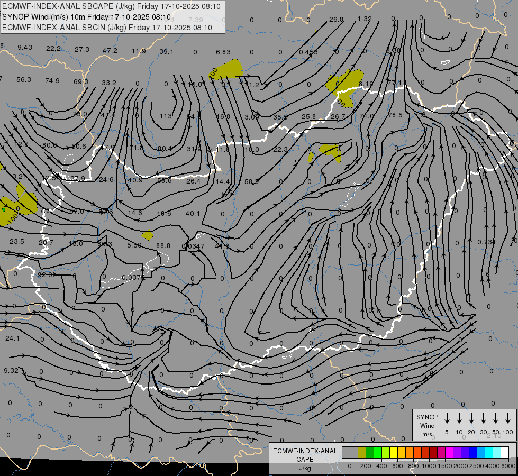This screenshot has height=476, width=518.
Task: Click the CAPE value 26.8
Action: click(x=337, y=20)
